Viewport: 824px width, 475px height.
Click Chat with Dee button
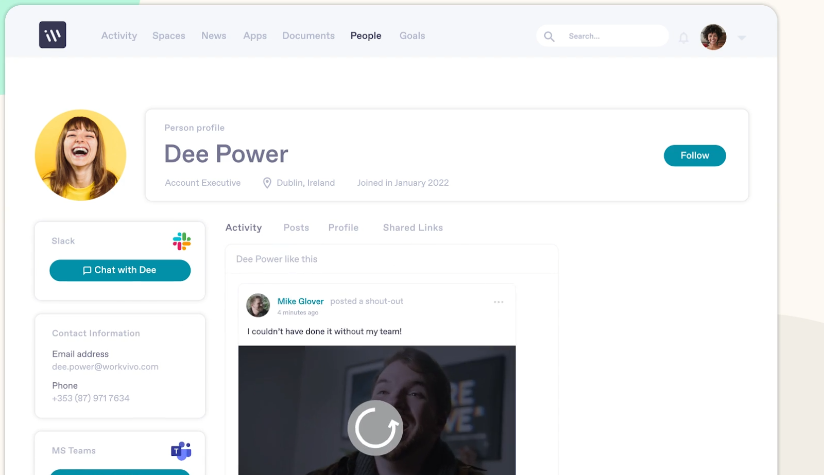pos(120,270)
